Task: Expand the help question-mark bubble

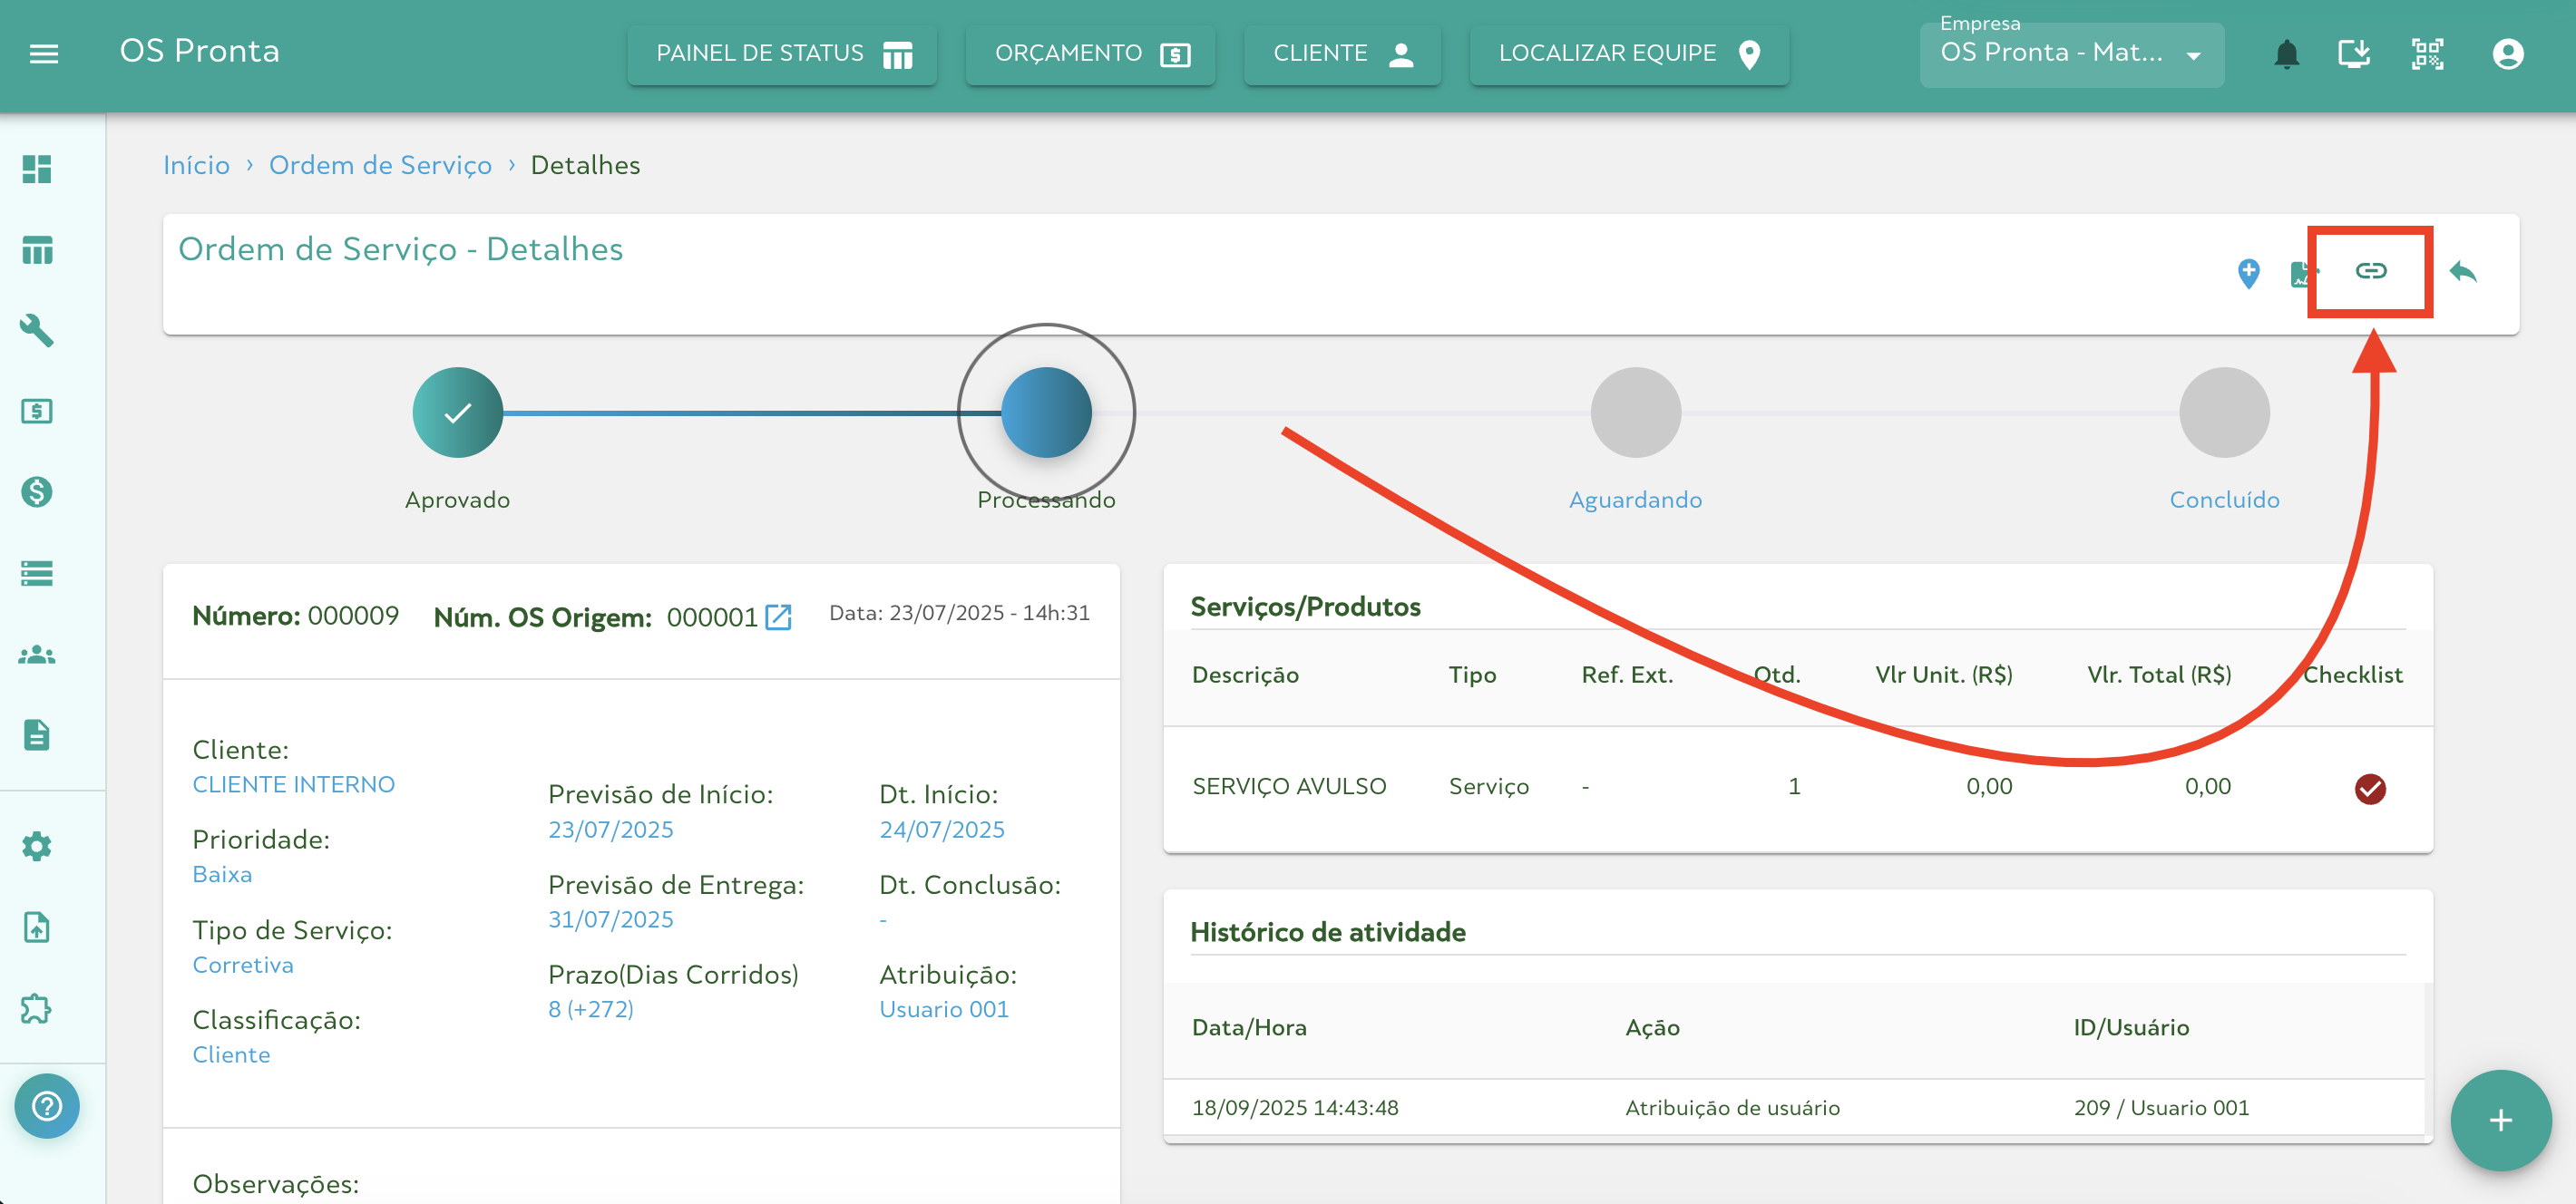Action: pos(46,1106)
